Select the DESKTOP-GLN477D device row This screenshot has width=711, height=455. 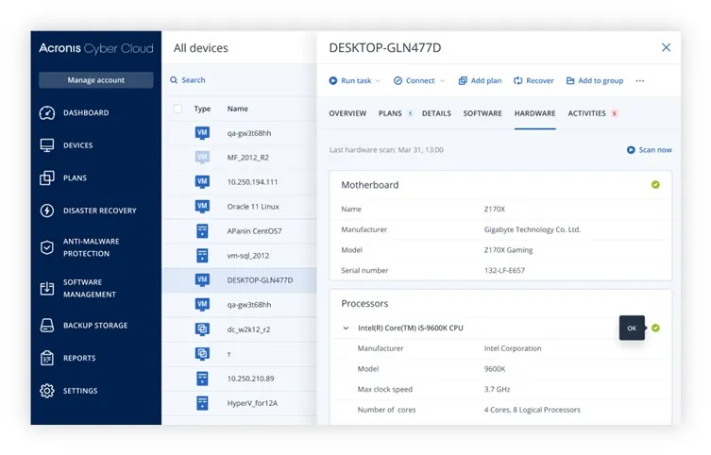click(240, 280)
